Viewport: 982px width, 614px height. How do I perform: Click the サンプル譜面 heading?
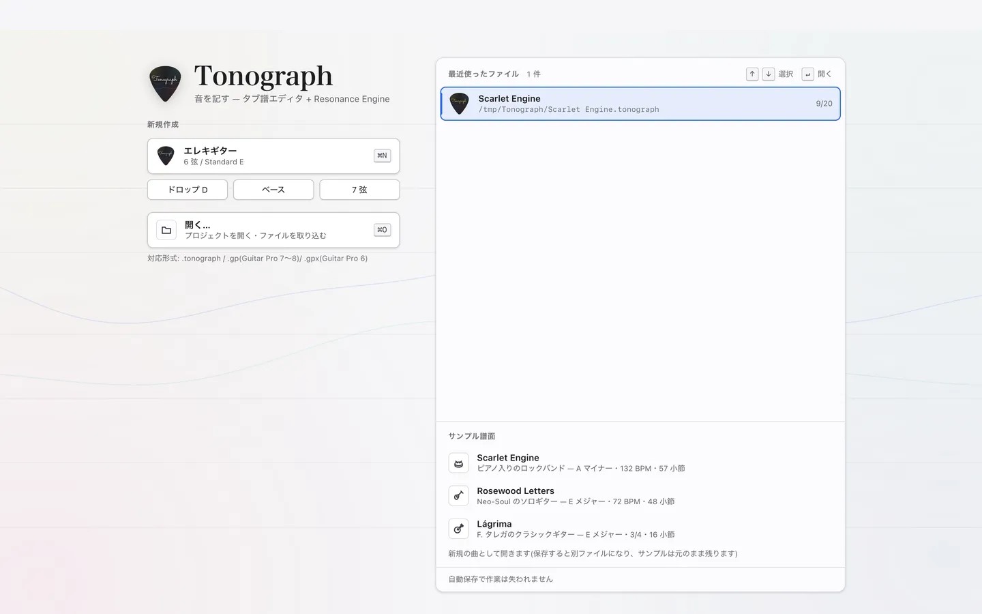tap(472, 436)
